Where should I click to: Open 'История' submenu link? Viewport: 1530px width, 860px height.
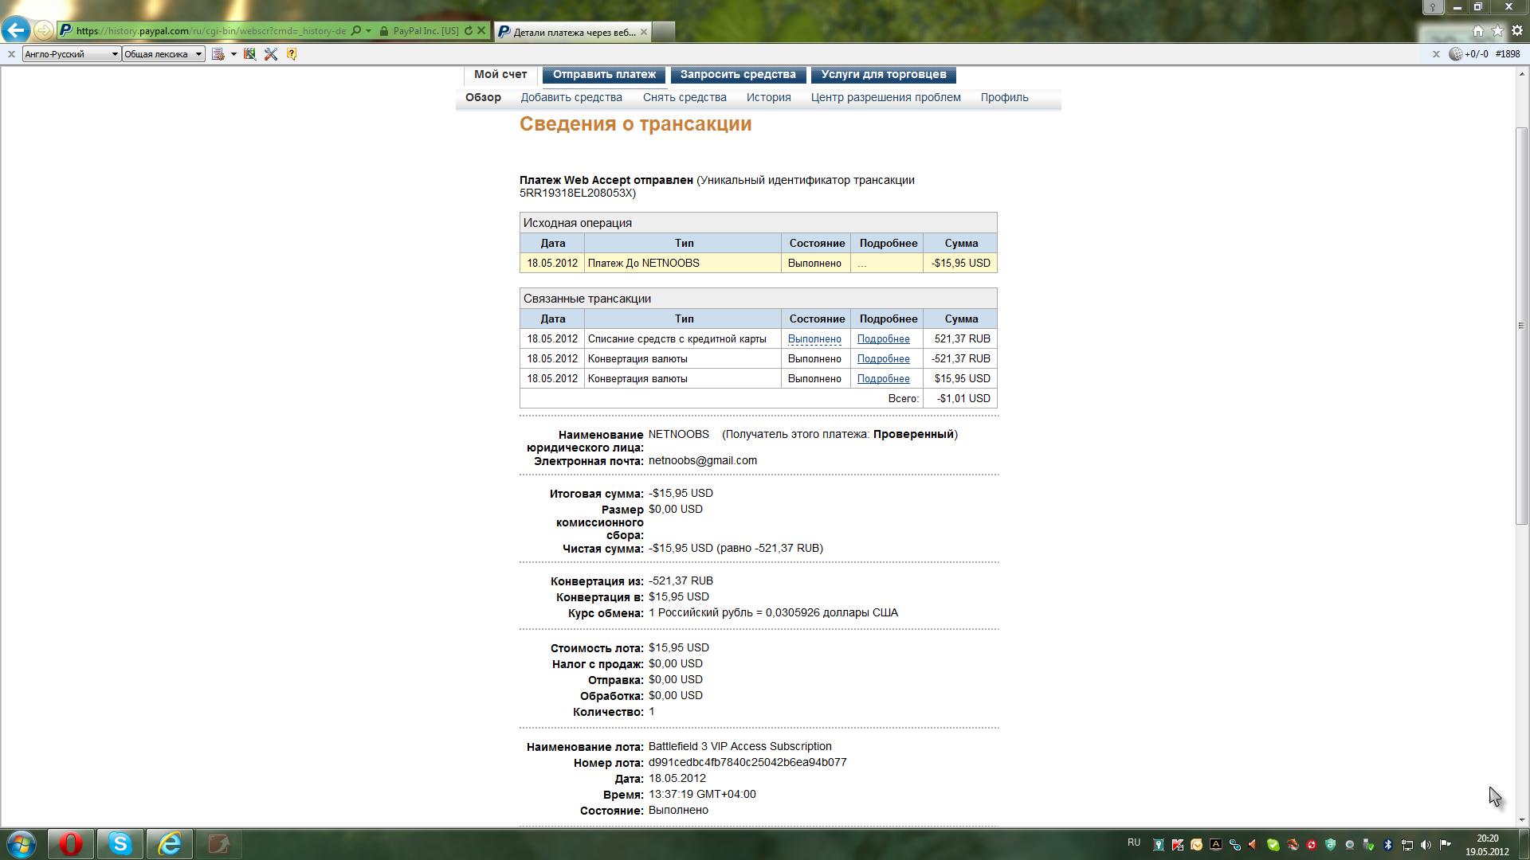[x=769, y=97]
